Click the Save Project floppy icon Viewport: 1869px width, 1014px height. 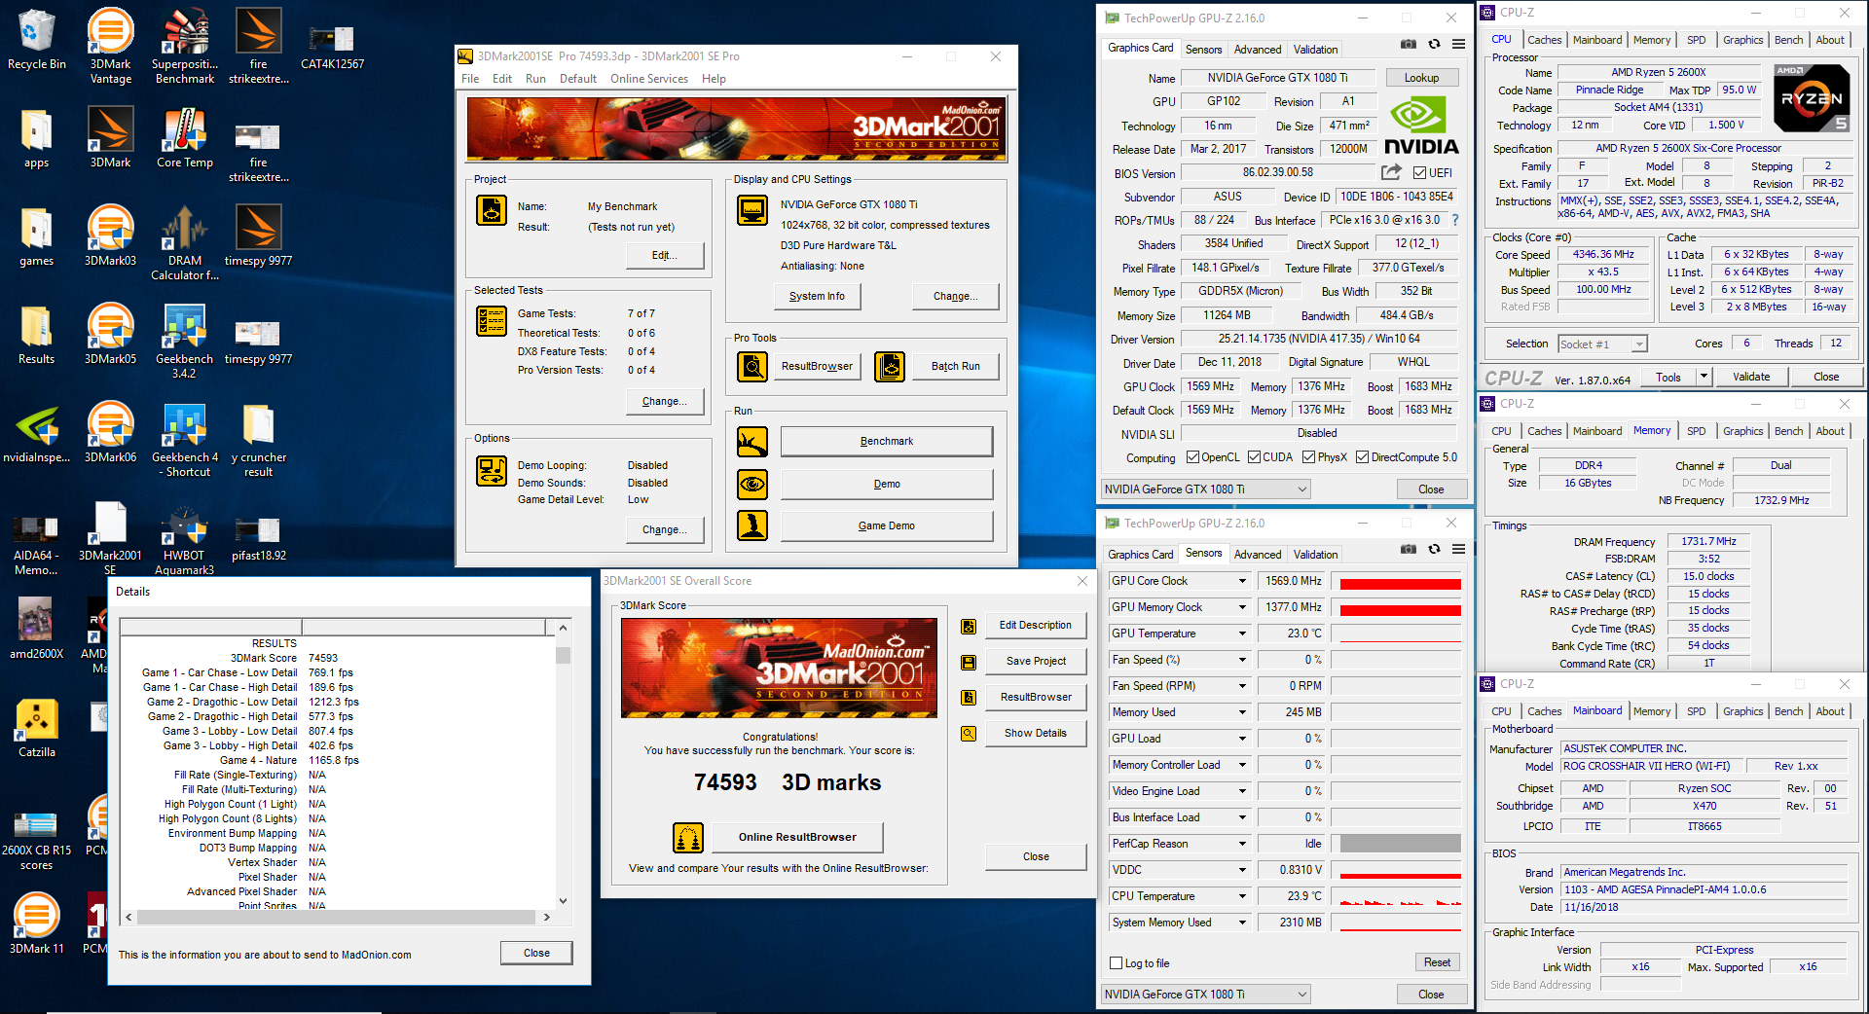coord(969,662)
